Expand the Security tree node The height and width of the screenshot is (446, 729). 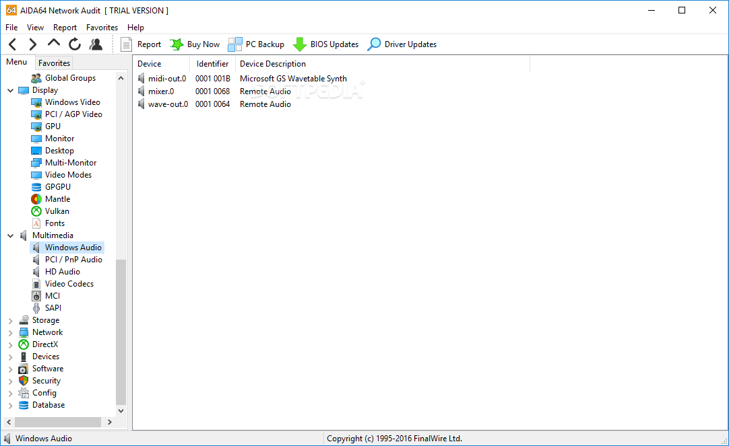coord(10,381)
